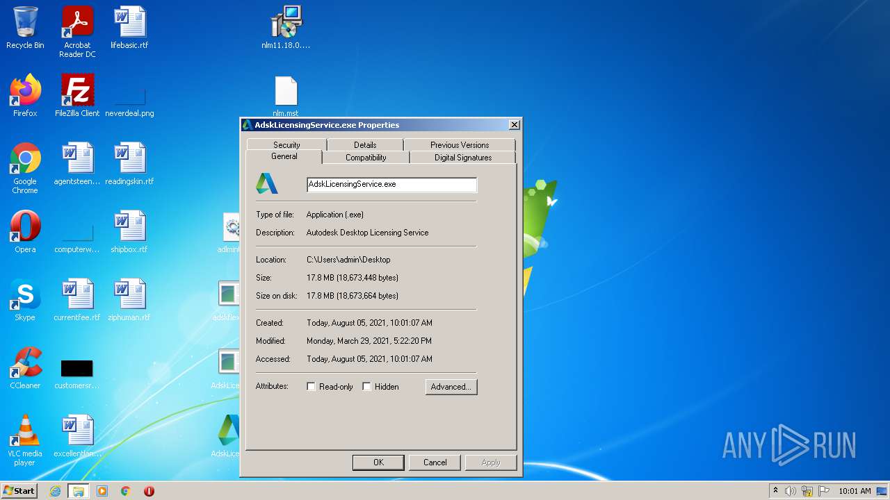Click the Autodesk Desktop Licensing Service description
The height and width of the screenshot is (500, 890).
coord(367,233)
